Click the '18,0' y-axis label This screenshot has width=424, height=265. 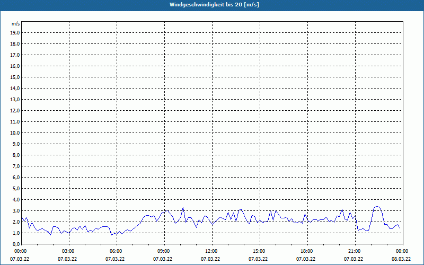pos(15,44)
